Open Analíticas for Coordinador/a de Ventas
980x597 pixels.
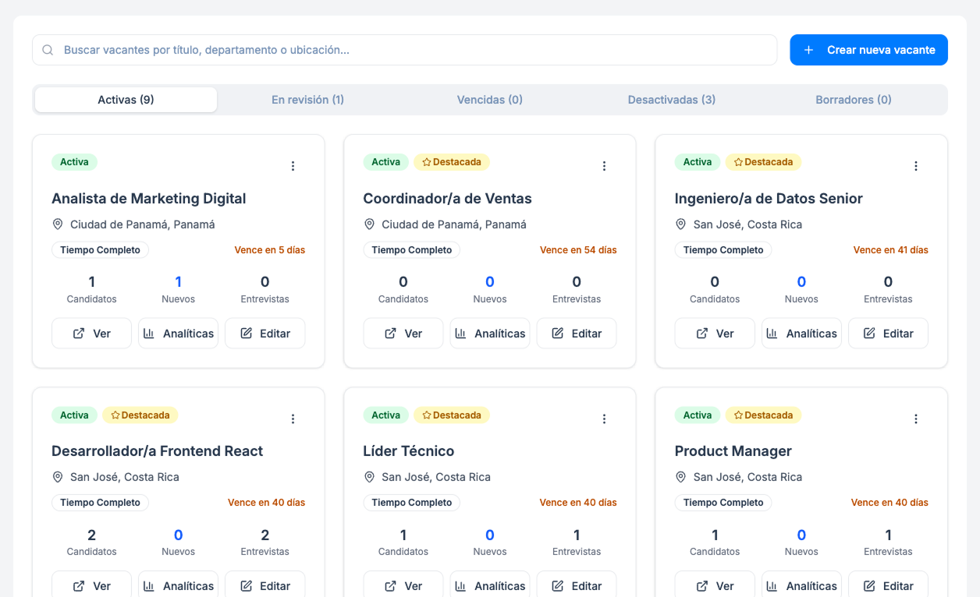tap(489, 334)
